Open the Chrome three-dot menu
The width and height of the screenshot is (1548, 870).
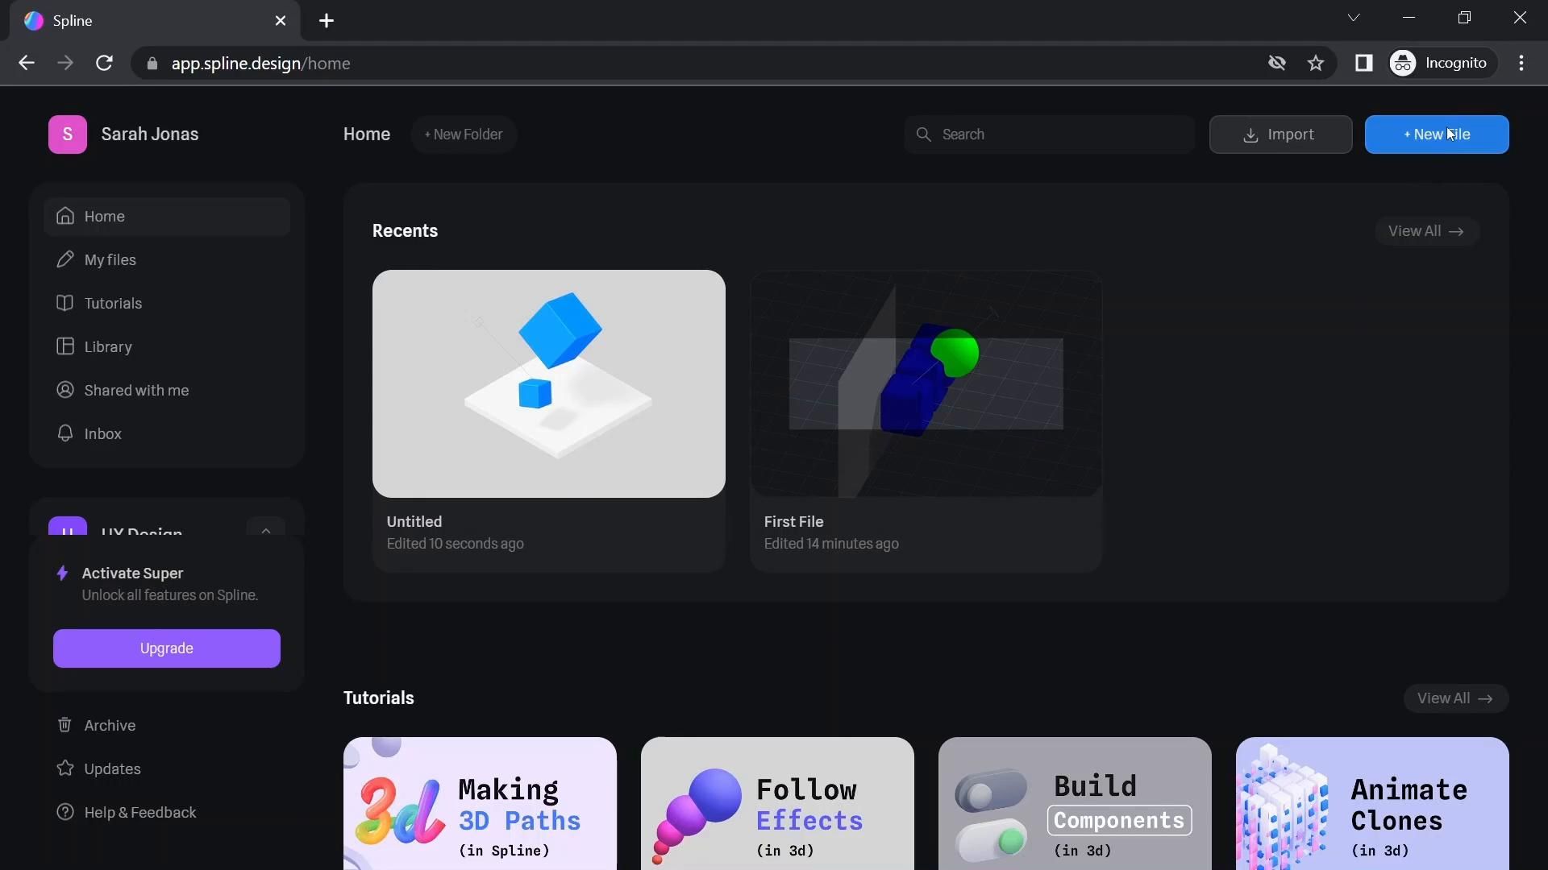(1521, 63)
